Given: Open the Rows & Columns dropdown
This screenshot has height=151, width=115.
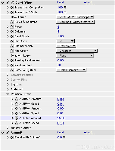Looking at the screenshot, I should (x=75, y=22).
